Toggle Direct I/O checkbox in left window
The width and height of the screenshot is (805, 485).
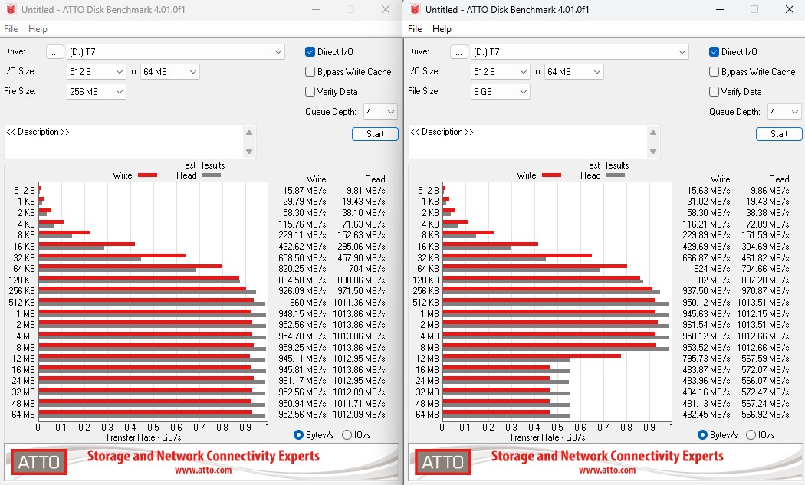tap(310, 52)
